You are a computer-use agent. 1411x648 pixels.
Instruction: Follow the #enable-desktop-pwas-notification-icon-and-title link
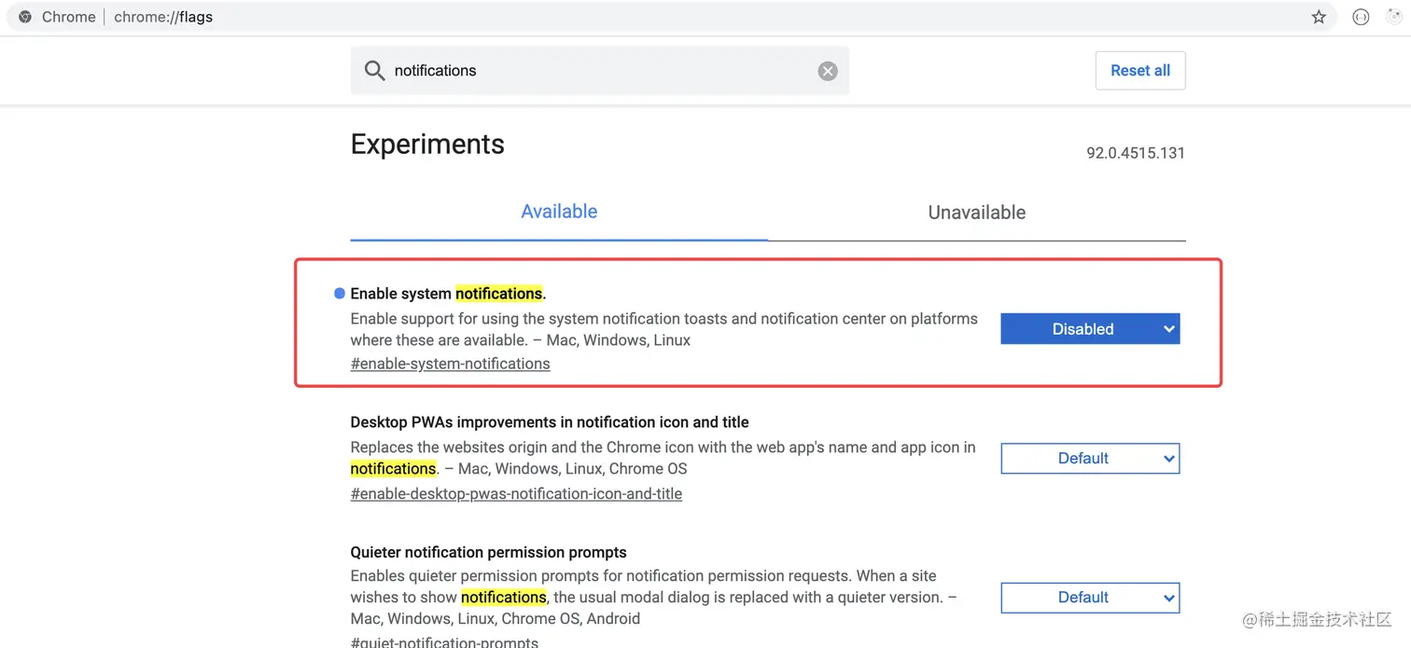point(516,494)
